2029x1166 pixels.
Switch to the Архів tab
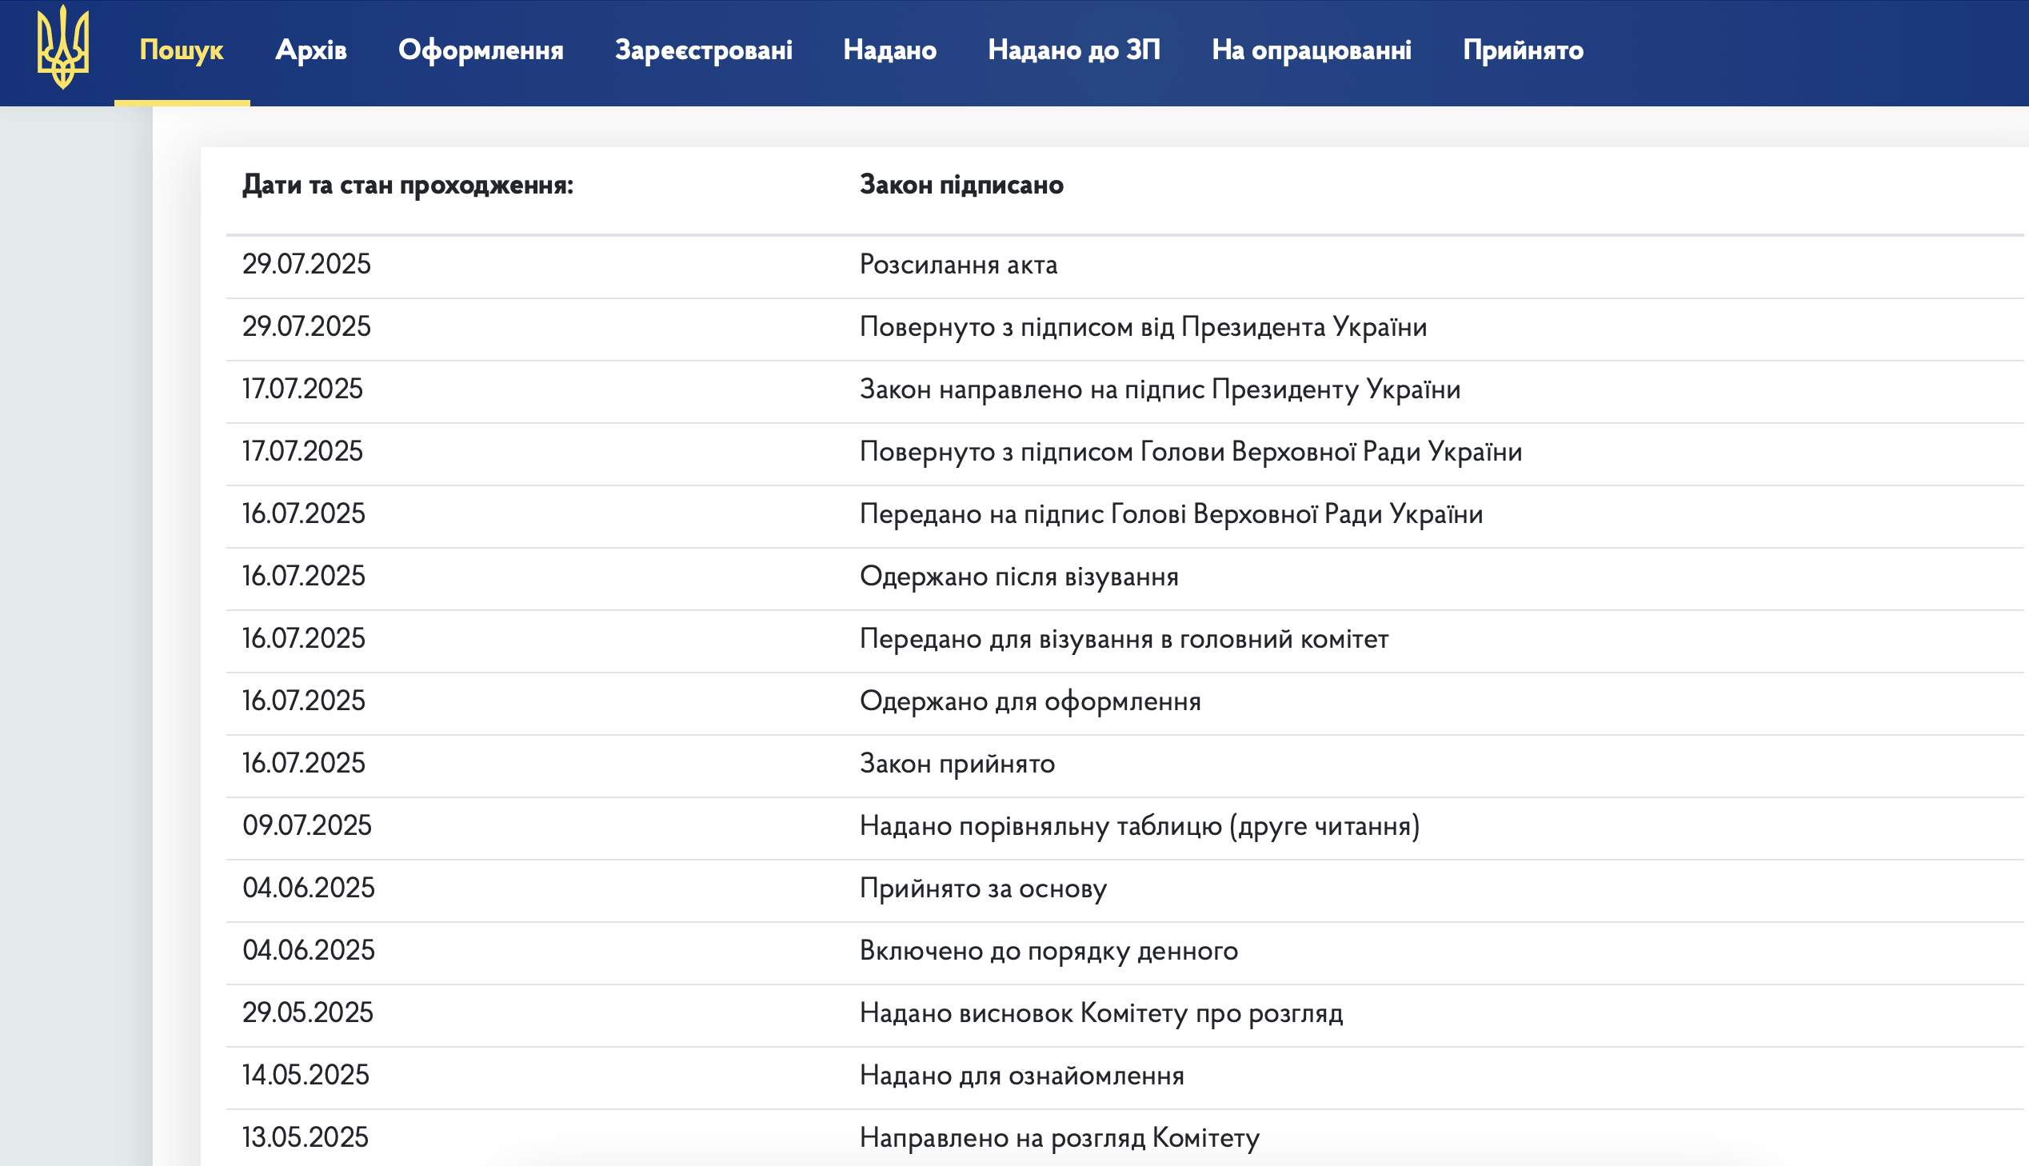(x=310, y=50)
